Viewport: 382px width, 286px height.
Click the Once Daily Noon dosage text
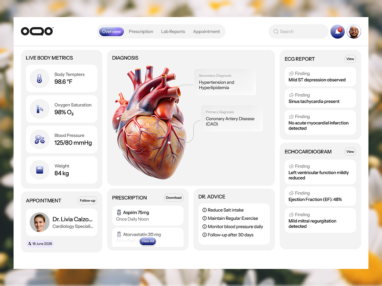click(132, 219)
